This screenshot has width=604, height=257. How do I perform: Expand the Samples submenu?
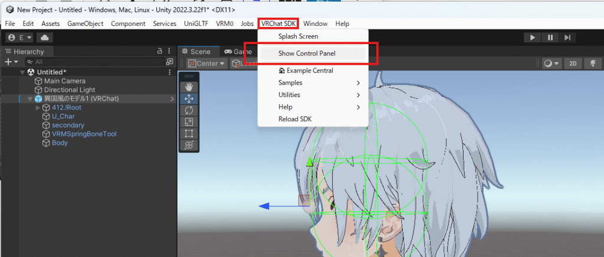click(x=313, y=82)
